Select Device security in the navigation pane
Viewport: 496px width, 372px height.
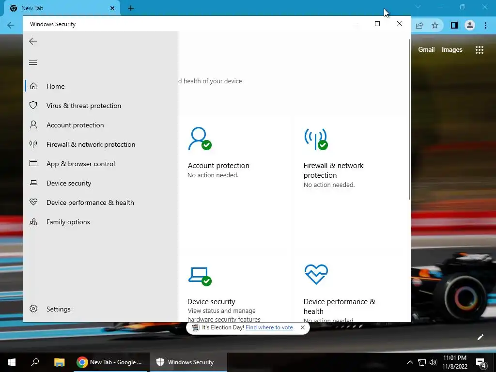point(69,183)
